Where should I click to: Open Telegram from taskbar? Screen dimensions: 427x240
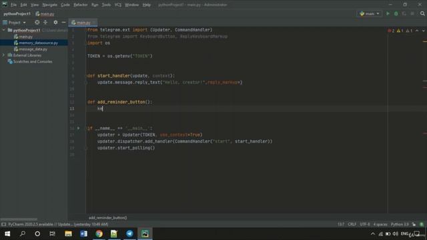[x=129, y=234]
